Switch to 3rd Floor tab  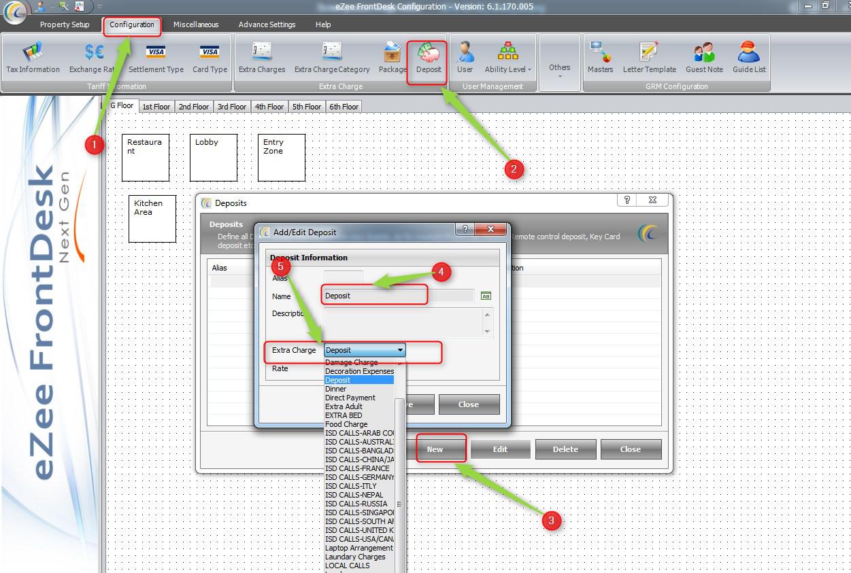click(x=231, y=107)
